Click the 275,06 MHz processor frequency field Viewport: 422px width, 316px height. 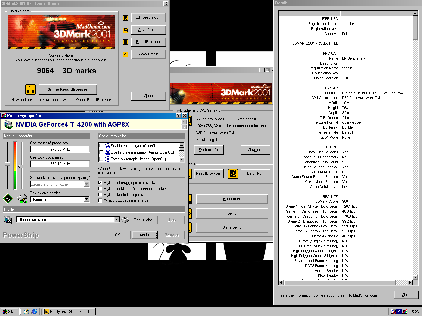(x=60, y=149)
